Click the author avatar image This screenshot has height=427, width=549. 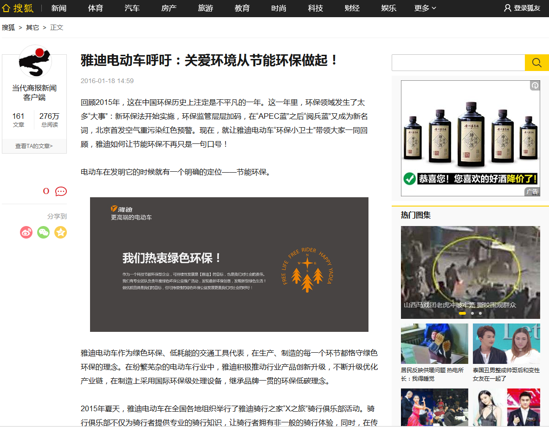(35, 62)
